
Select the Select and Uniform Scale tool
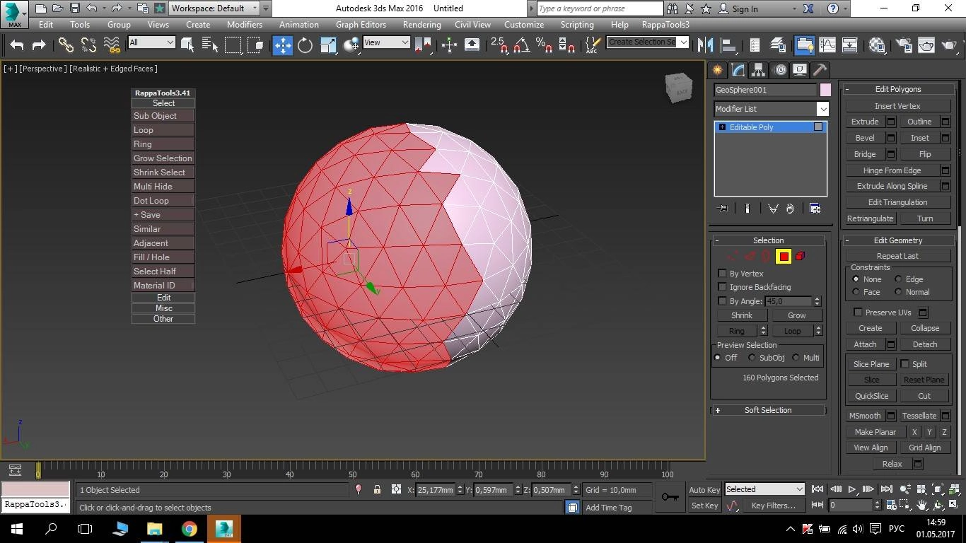coord(328,45)
